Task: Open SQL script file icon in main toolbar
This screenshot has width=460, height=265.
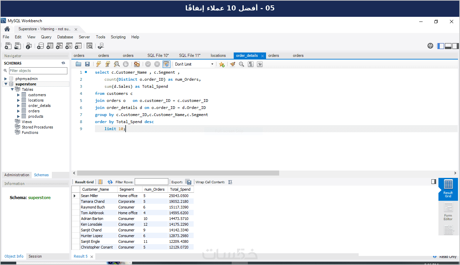Action: [x=18, y=46]
